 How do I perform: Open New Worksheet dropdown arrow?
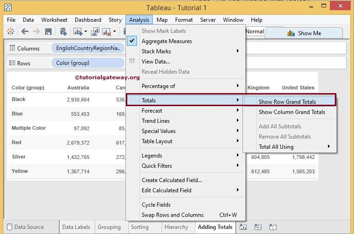coord(85,32)
